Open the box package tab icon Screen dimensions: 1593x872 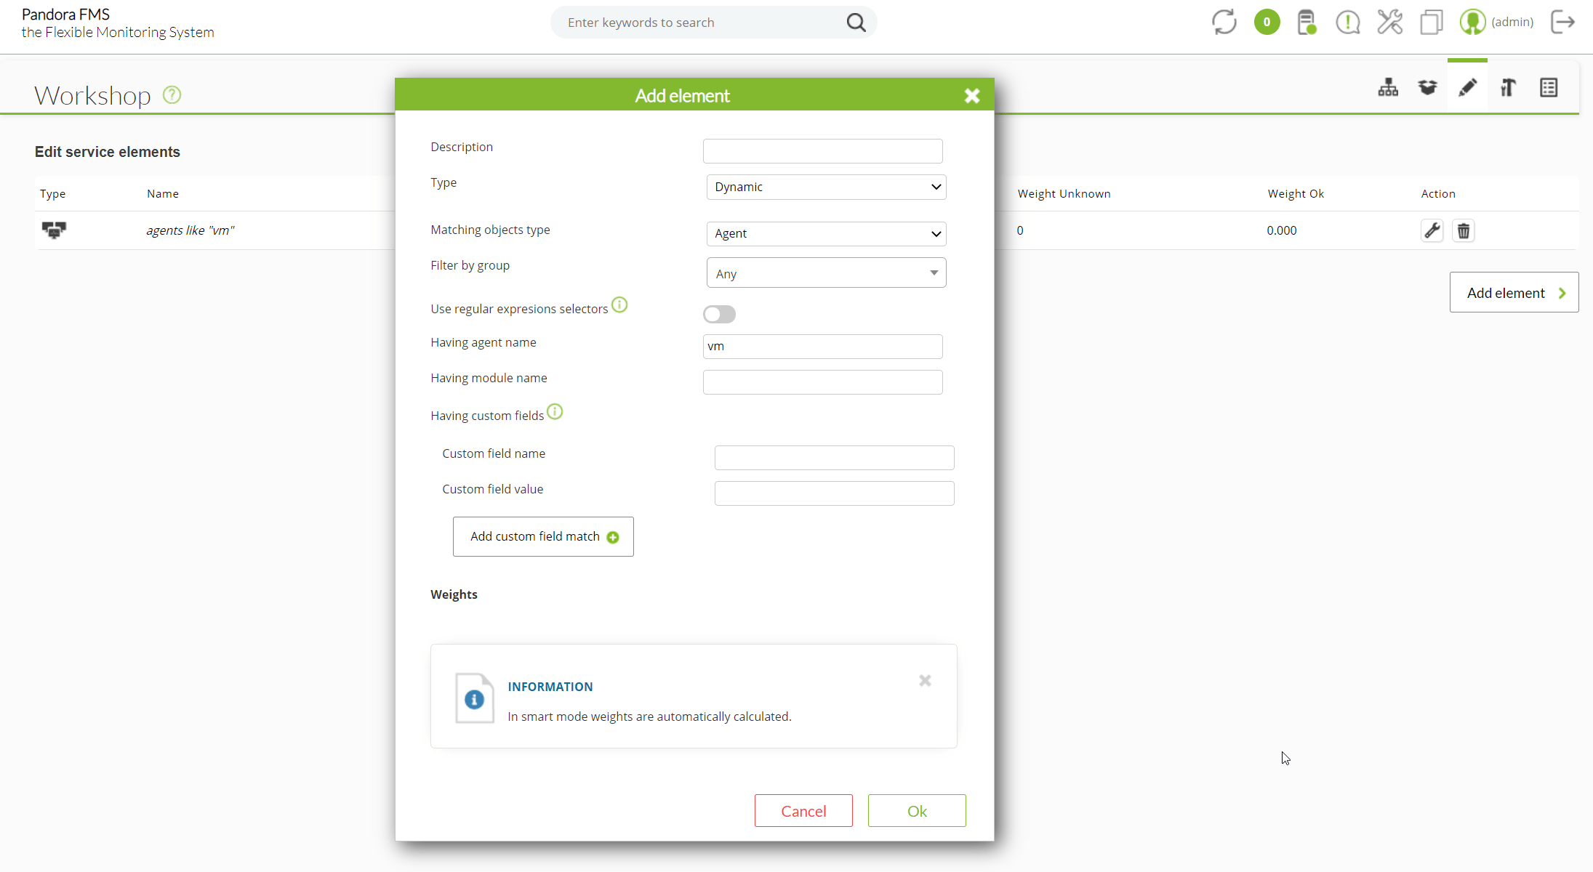point(1428,88)
